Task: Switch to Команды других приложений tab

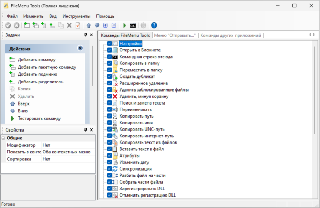Action: click(x=230, y=35)
